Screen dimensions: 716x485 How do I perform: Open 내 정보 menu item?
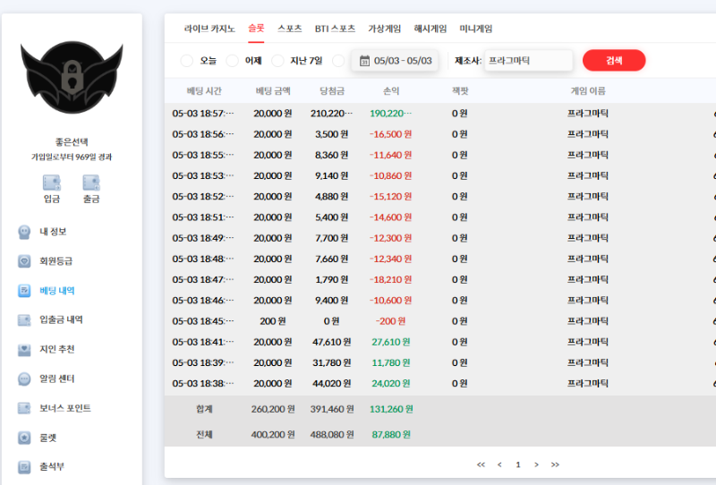[53, 232]
